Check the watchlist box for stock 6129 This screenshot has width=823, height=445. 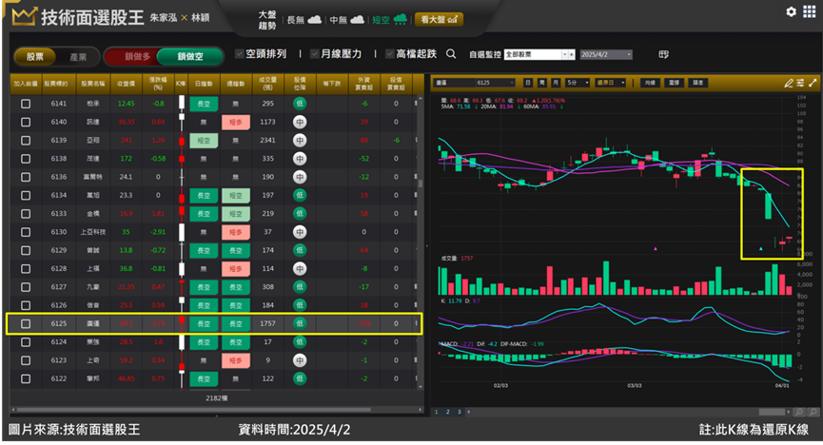[25, 250]
